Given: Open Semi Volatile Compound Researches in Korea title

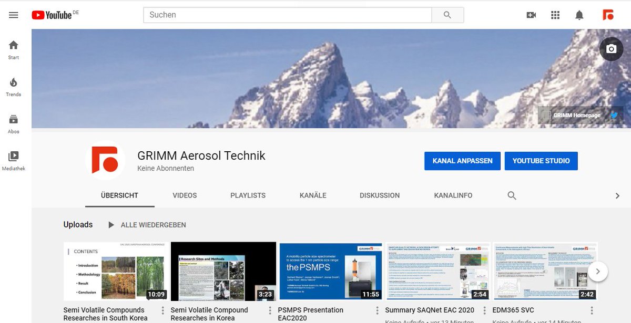Looking at the screenshot, I should coord(209,314).
